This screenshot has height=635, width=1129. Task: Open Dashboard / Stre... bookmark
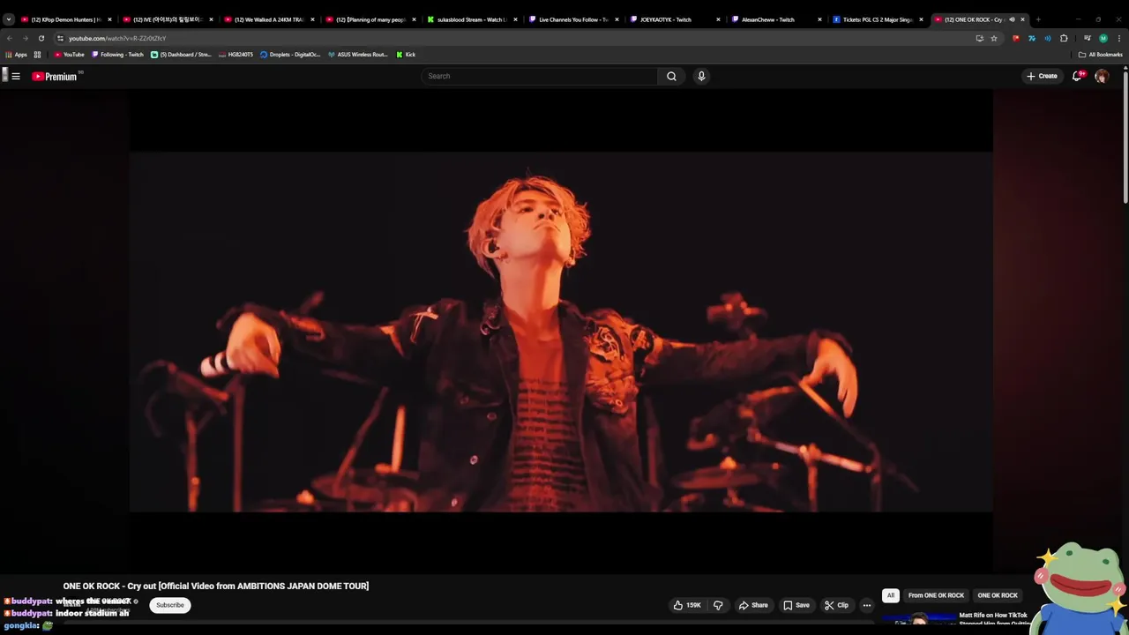(x=181, y=55)
